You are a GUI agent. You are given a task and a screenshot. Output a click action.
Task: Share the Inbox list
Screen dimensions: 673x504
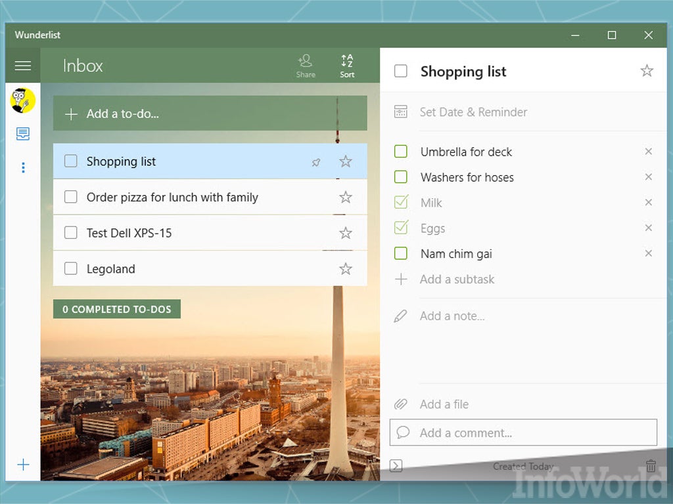[306, 66]
